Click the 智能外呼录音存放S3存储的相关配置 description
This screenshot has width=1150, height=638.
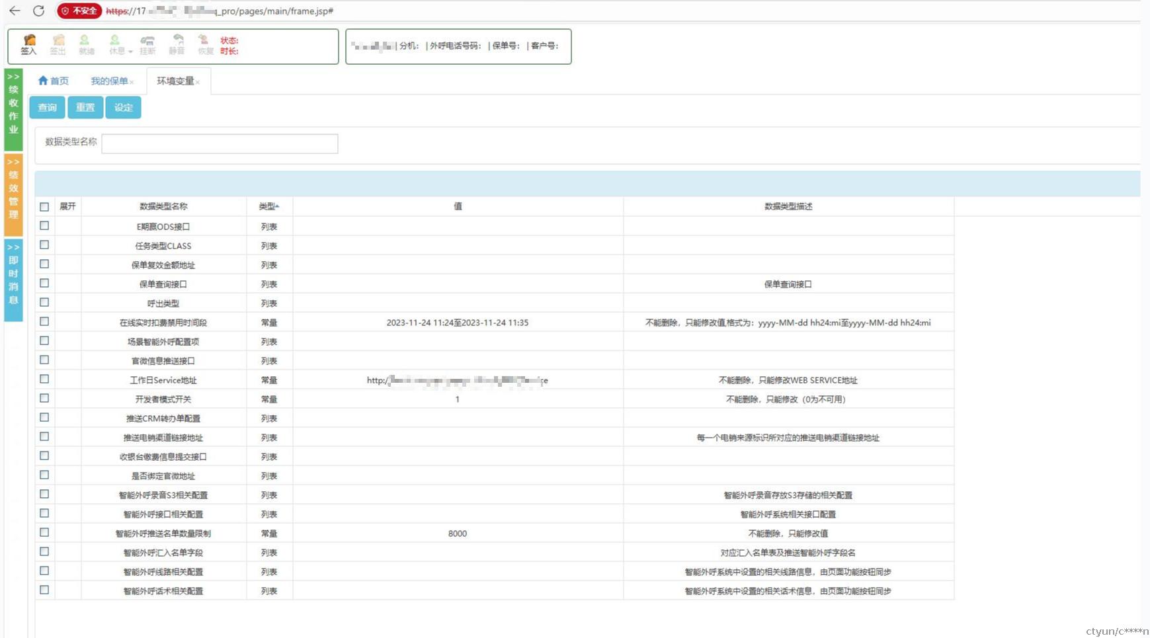click(x=788, y=495)
